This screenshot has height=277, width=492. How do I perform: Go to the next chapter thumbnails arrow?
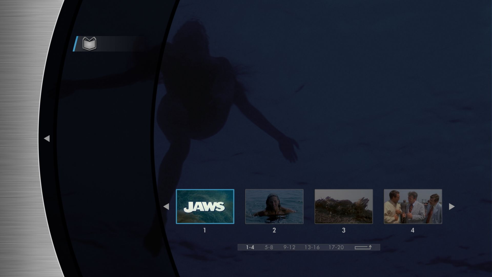point(452,206)
